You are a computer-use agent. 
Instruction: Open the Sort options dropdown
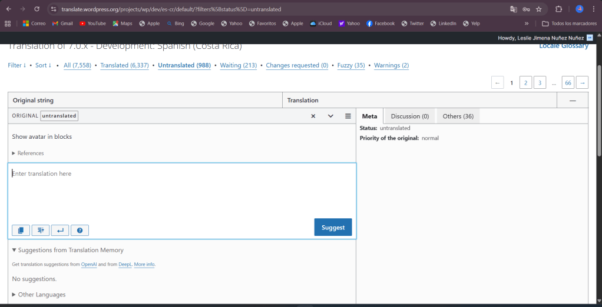coord(44,65)
